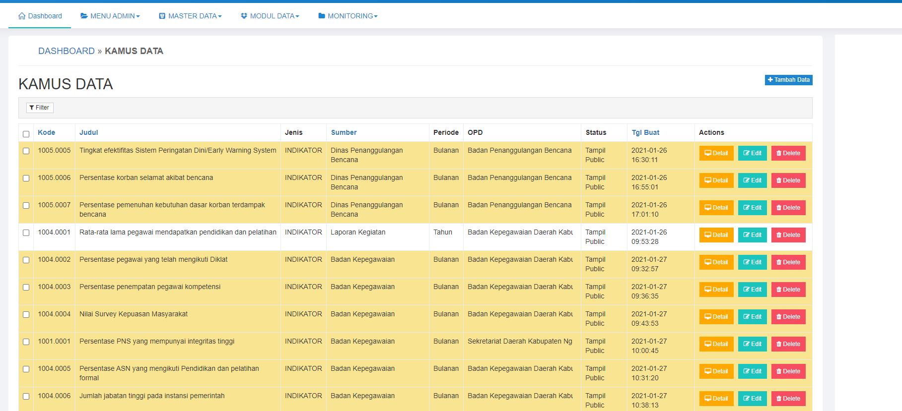Click trash icon of Delete in row 1004.0004
The width and height of the screenshot is (902, 411).
[779, 317]
